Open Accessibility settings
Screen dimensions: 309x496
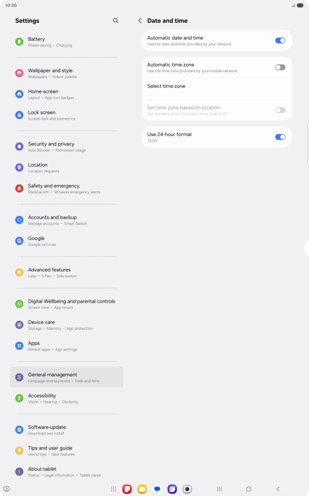point(67,398)
